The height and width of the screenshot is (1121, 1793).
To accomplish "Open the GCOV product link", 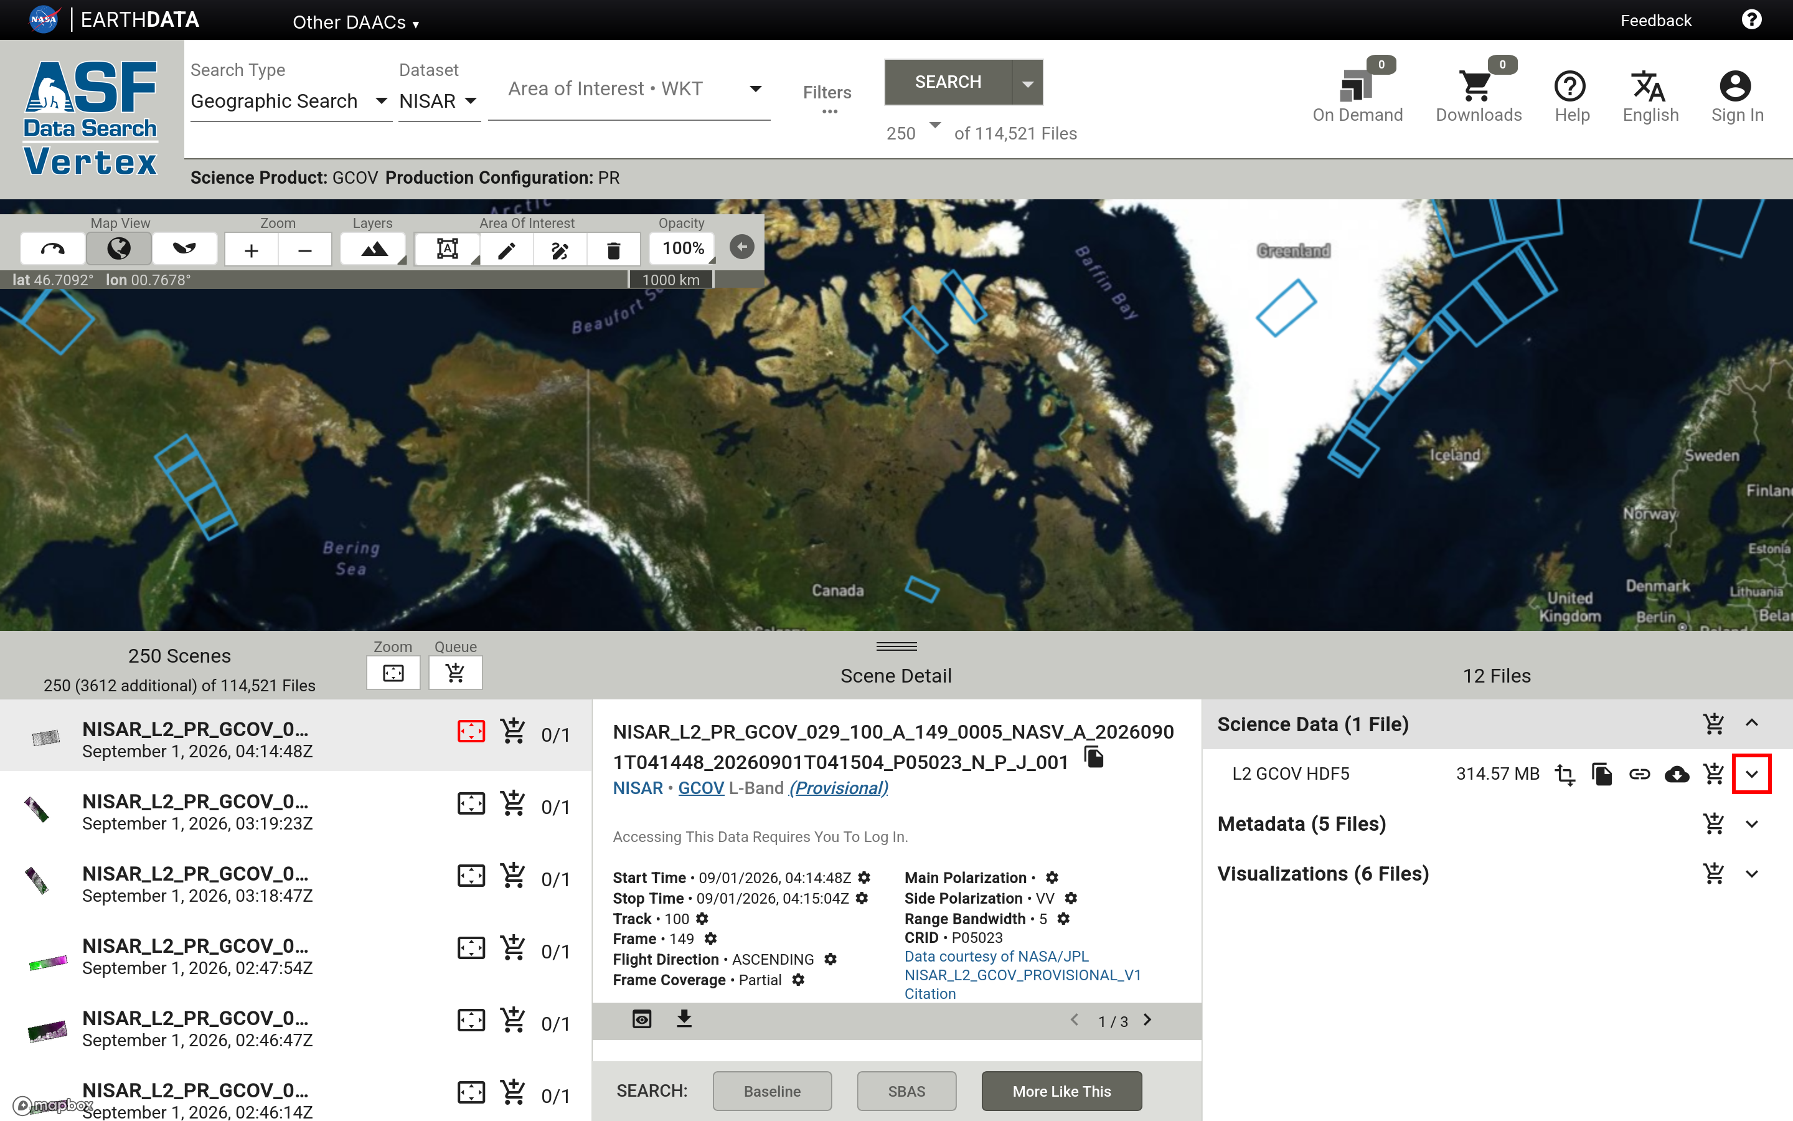I will [x=701, y=787].
